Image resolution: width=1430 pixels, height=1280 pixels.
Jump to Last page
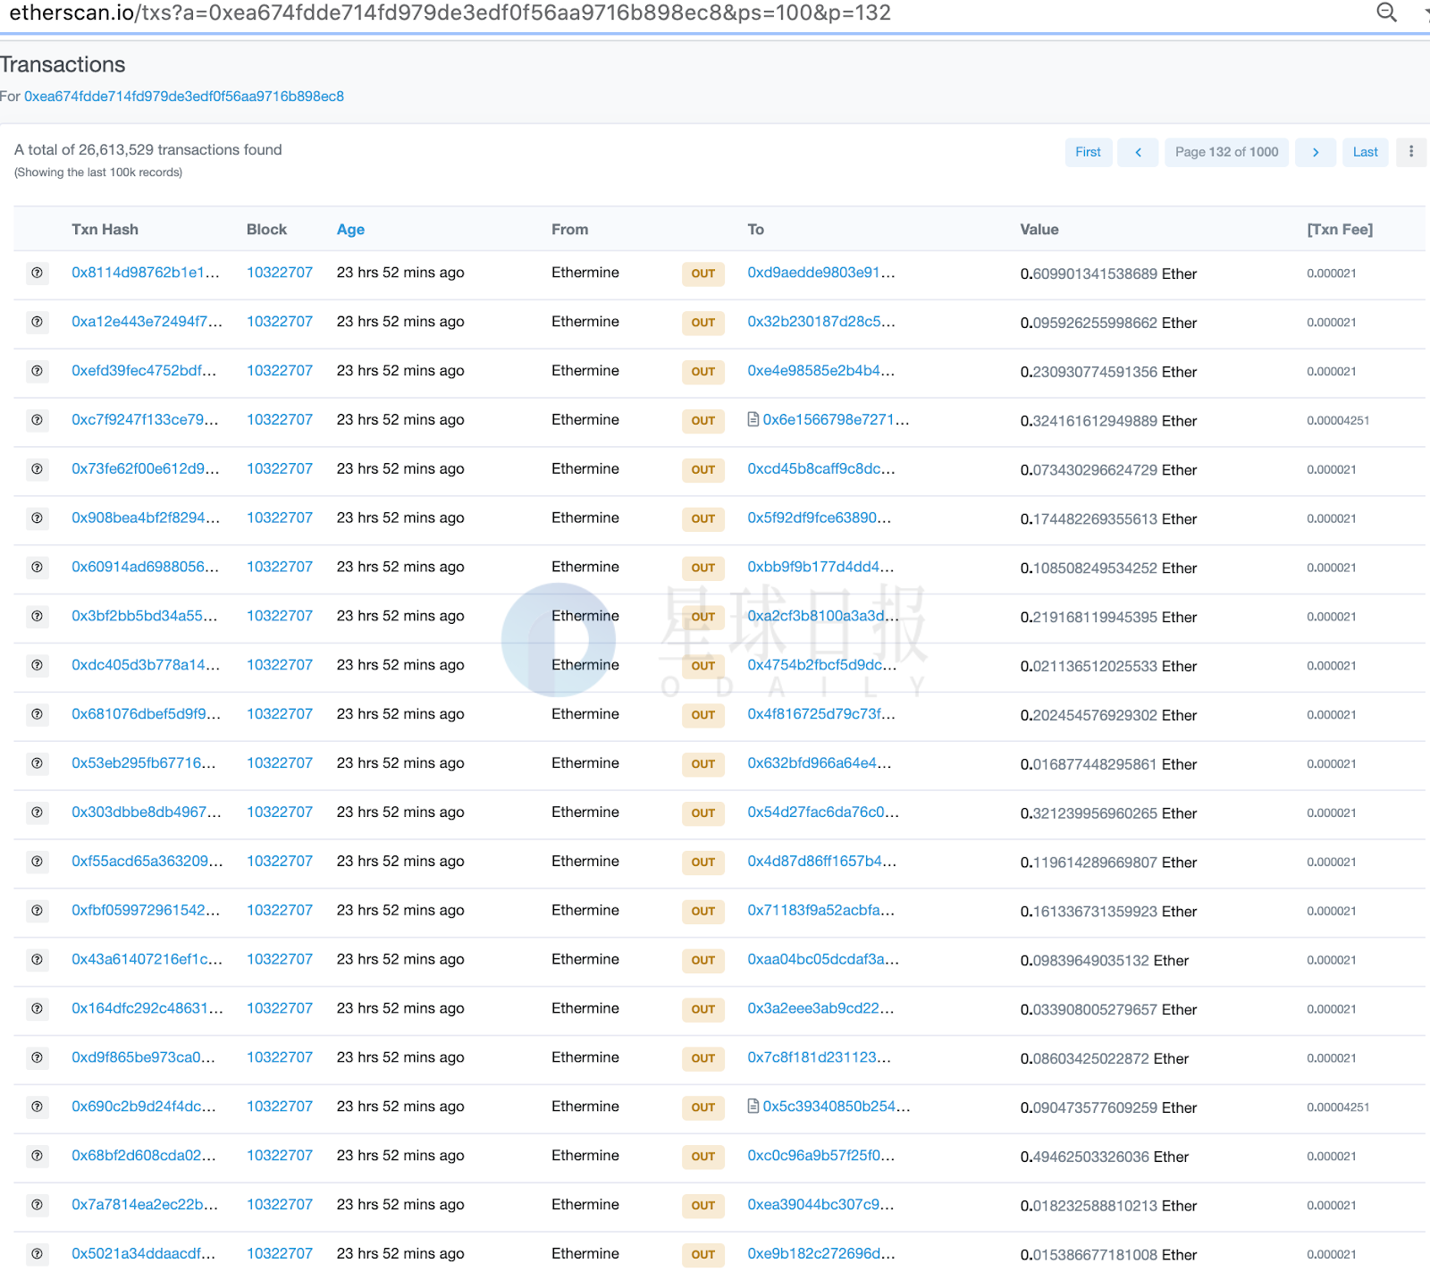click(1365, 152)
